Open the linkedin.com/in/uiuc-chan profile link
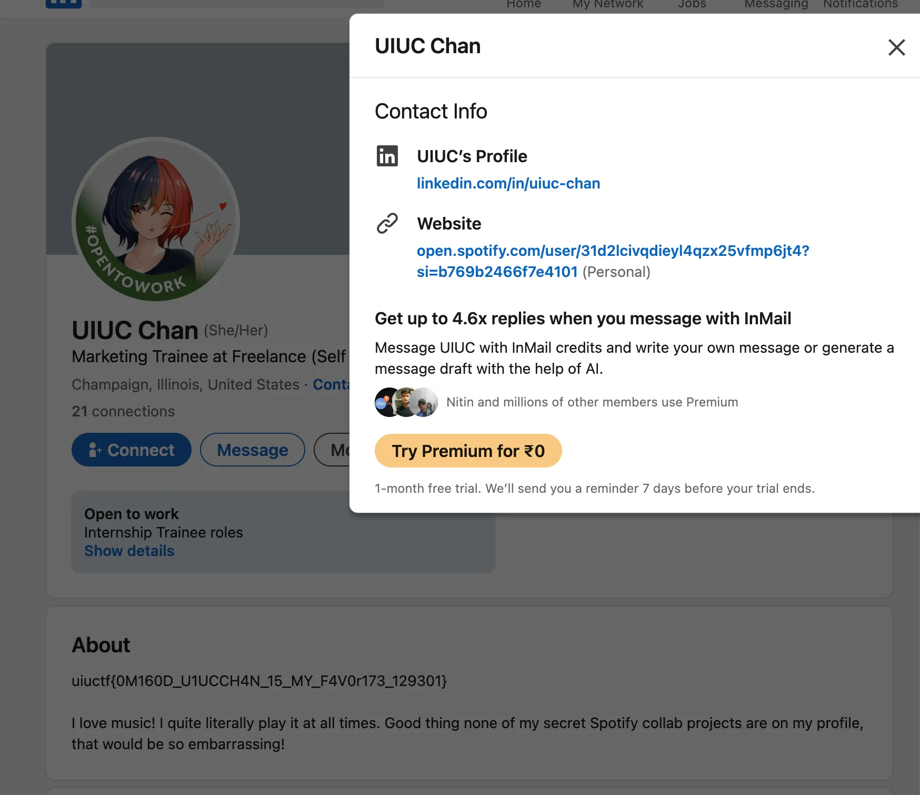This screenshot has height=795, width=920. tap(508, 183)
